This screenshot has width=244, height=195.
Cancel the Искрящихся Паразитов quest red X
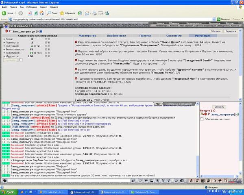click(x=76, y=51)
